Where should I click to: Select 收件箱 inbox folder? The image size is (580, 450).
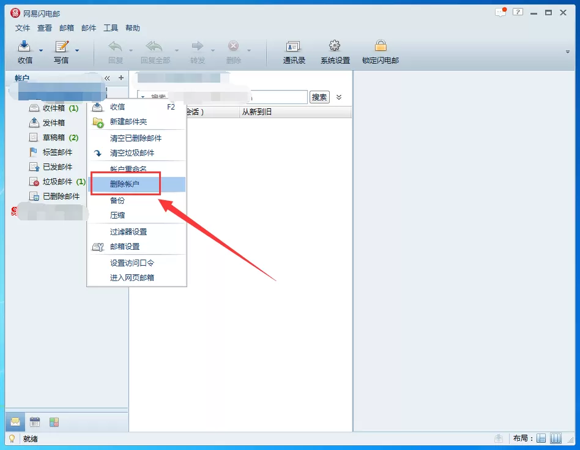(x=54, y=108)
